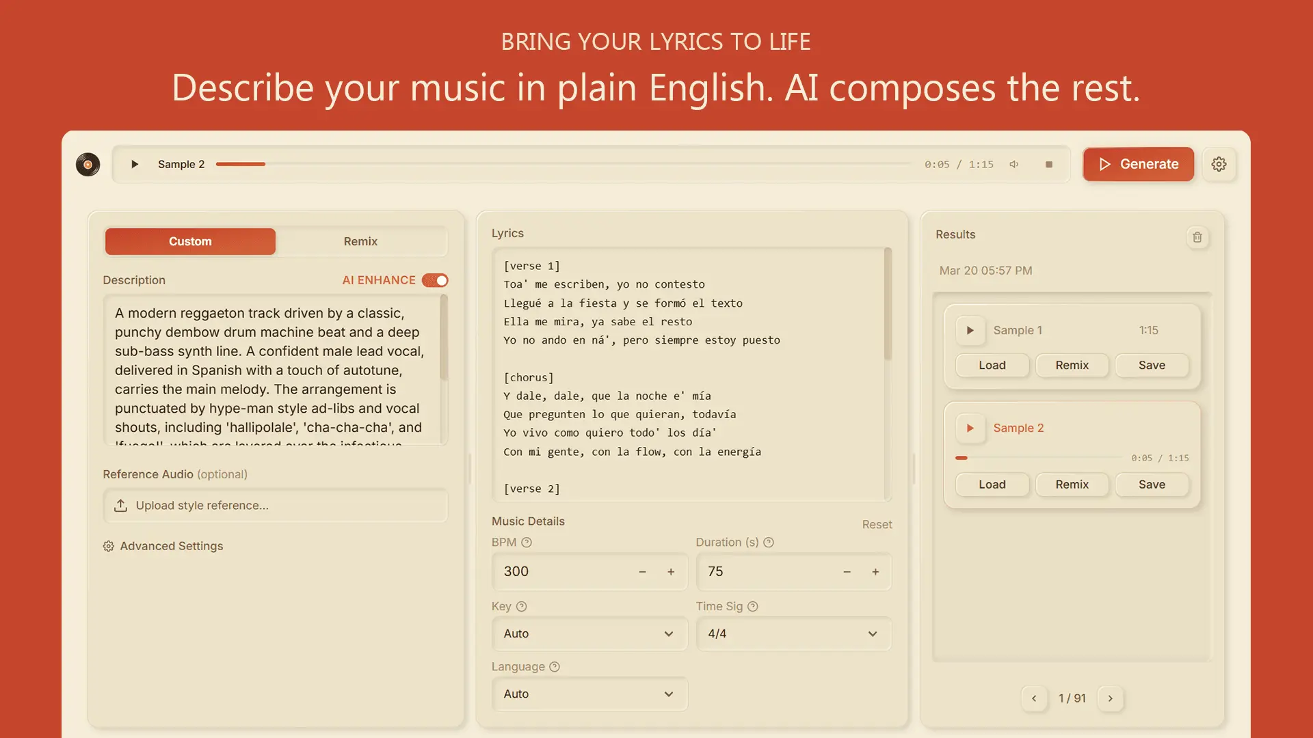Click the 1 / 91 page indicator
Image resolution: width=1313 pixels, height=738 pixels.
(1072, 698)
